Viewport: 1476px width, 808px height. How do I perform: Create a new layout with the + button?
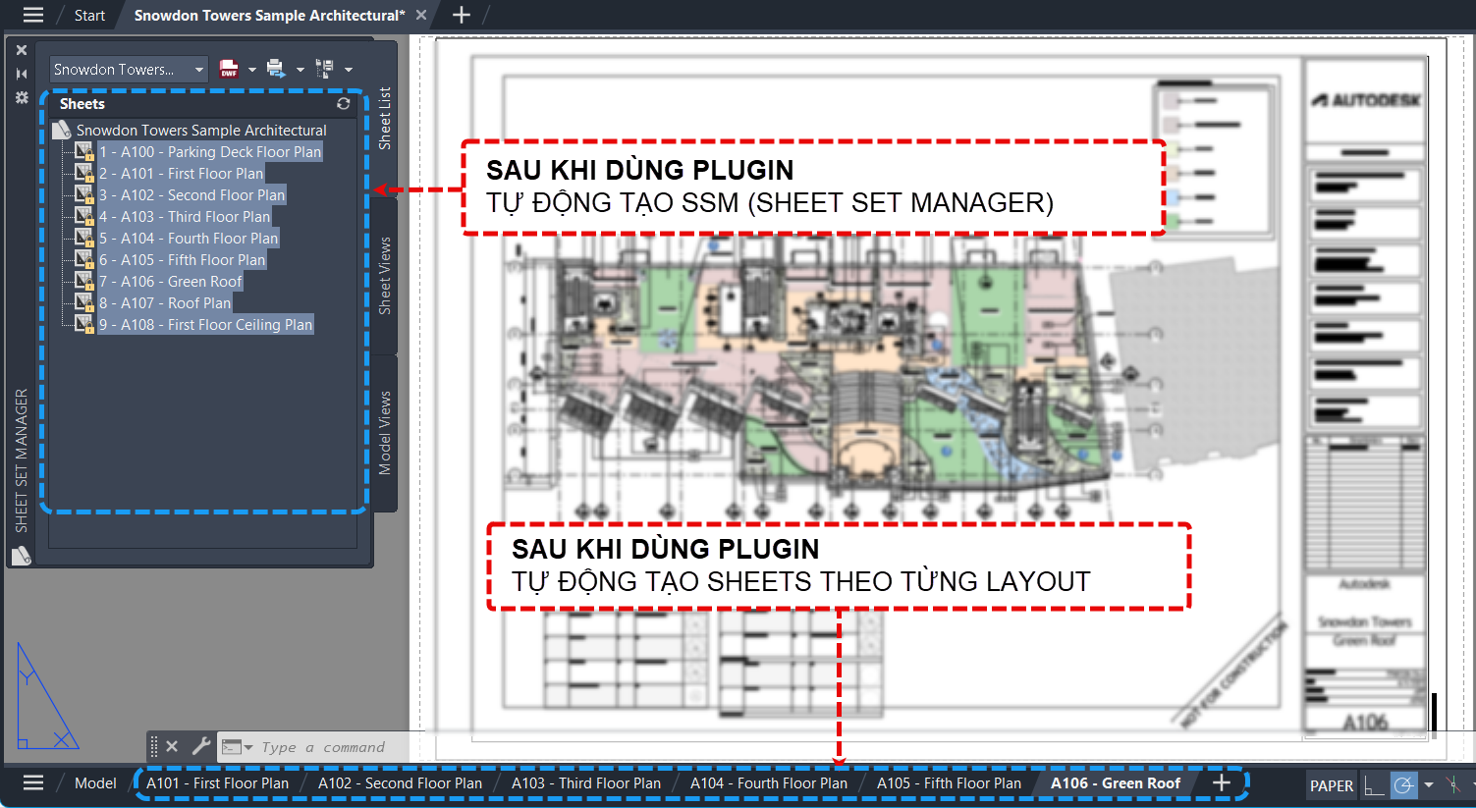click(x=1220, y=782)
